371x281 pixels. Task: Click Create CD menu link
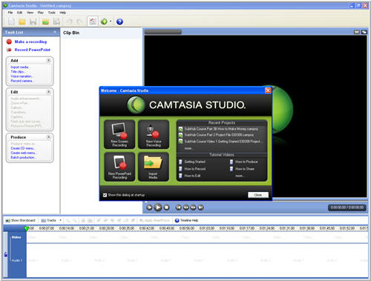(23, 148)
